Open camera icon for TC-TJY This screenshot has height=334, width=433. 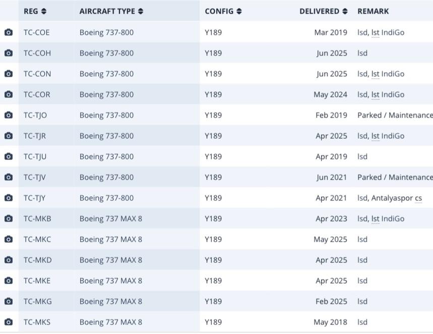point(9,198)
